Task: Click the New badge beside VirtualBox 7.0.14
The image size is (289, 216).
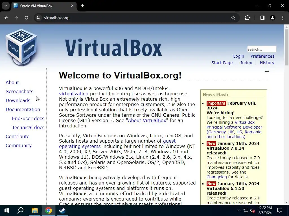Action: [x=211, y=143]
